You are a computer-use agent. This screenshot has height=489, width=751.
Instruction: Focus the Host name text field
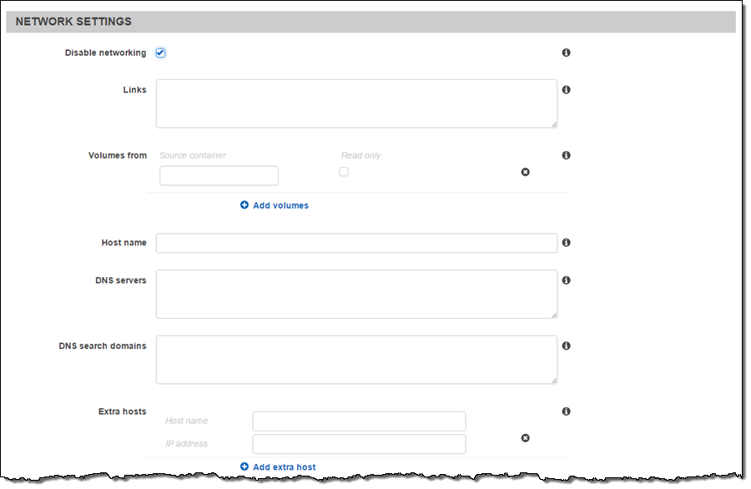356,243
